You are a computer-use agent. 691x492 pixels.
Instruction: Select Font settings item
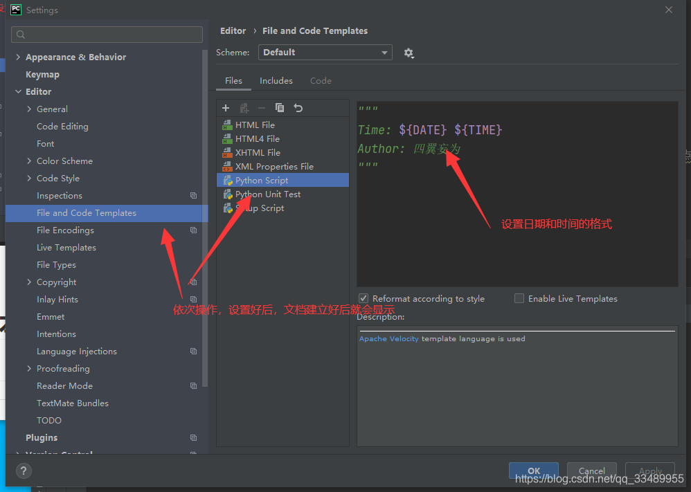[x=46, y=144]
